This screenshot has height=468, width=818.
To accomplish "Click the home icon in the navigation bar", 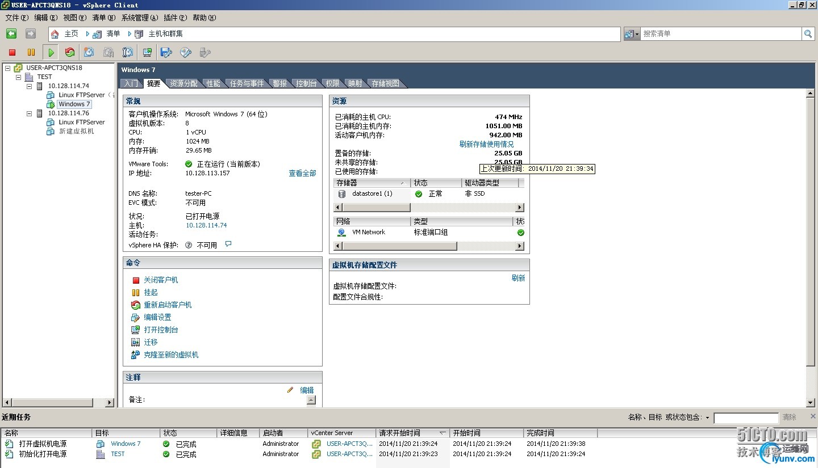I will (x=55, y=34).
